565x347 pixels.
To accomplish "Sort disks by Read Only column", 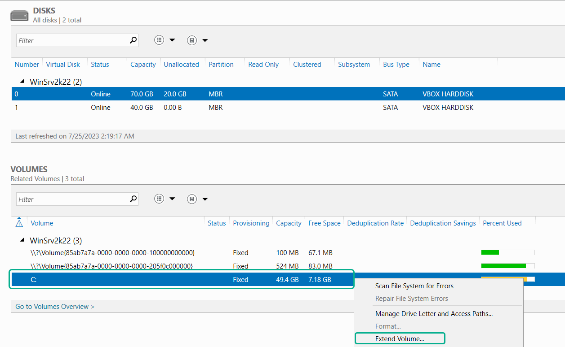I will point(263,65).
